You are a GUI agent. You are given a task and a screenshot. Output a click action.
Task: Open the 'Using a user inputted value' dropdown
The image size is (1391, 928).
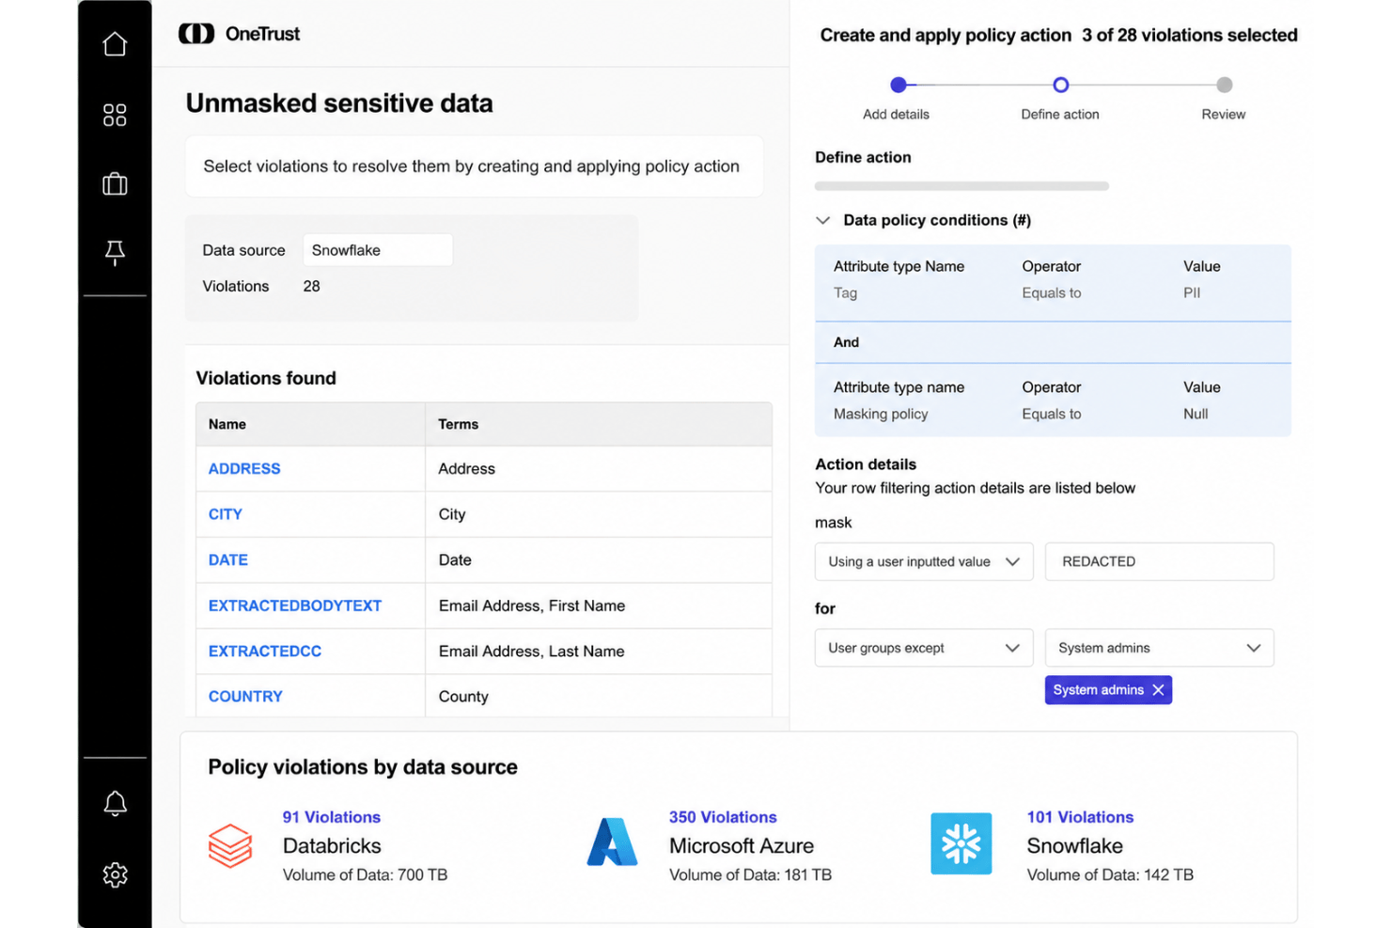pos(924,561)
